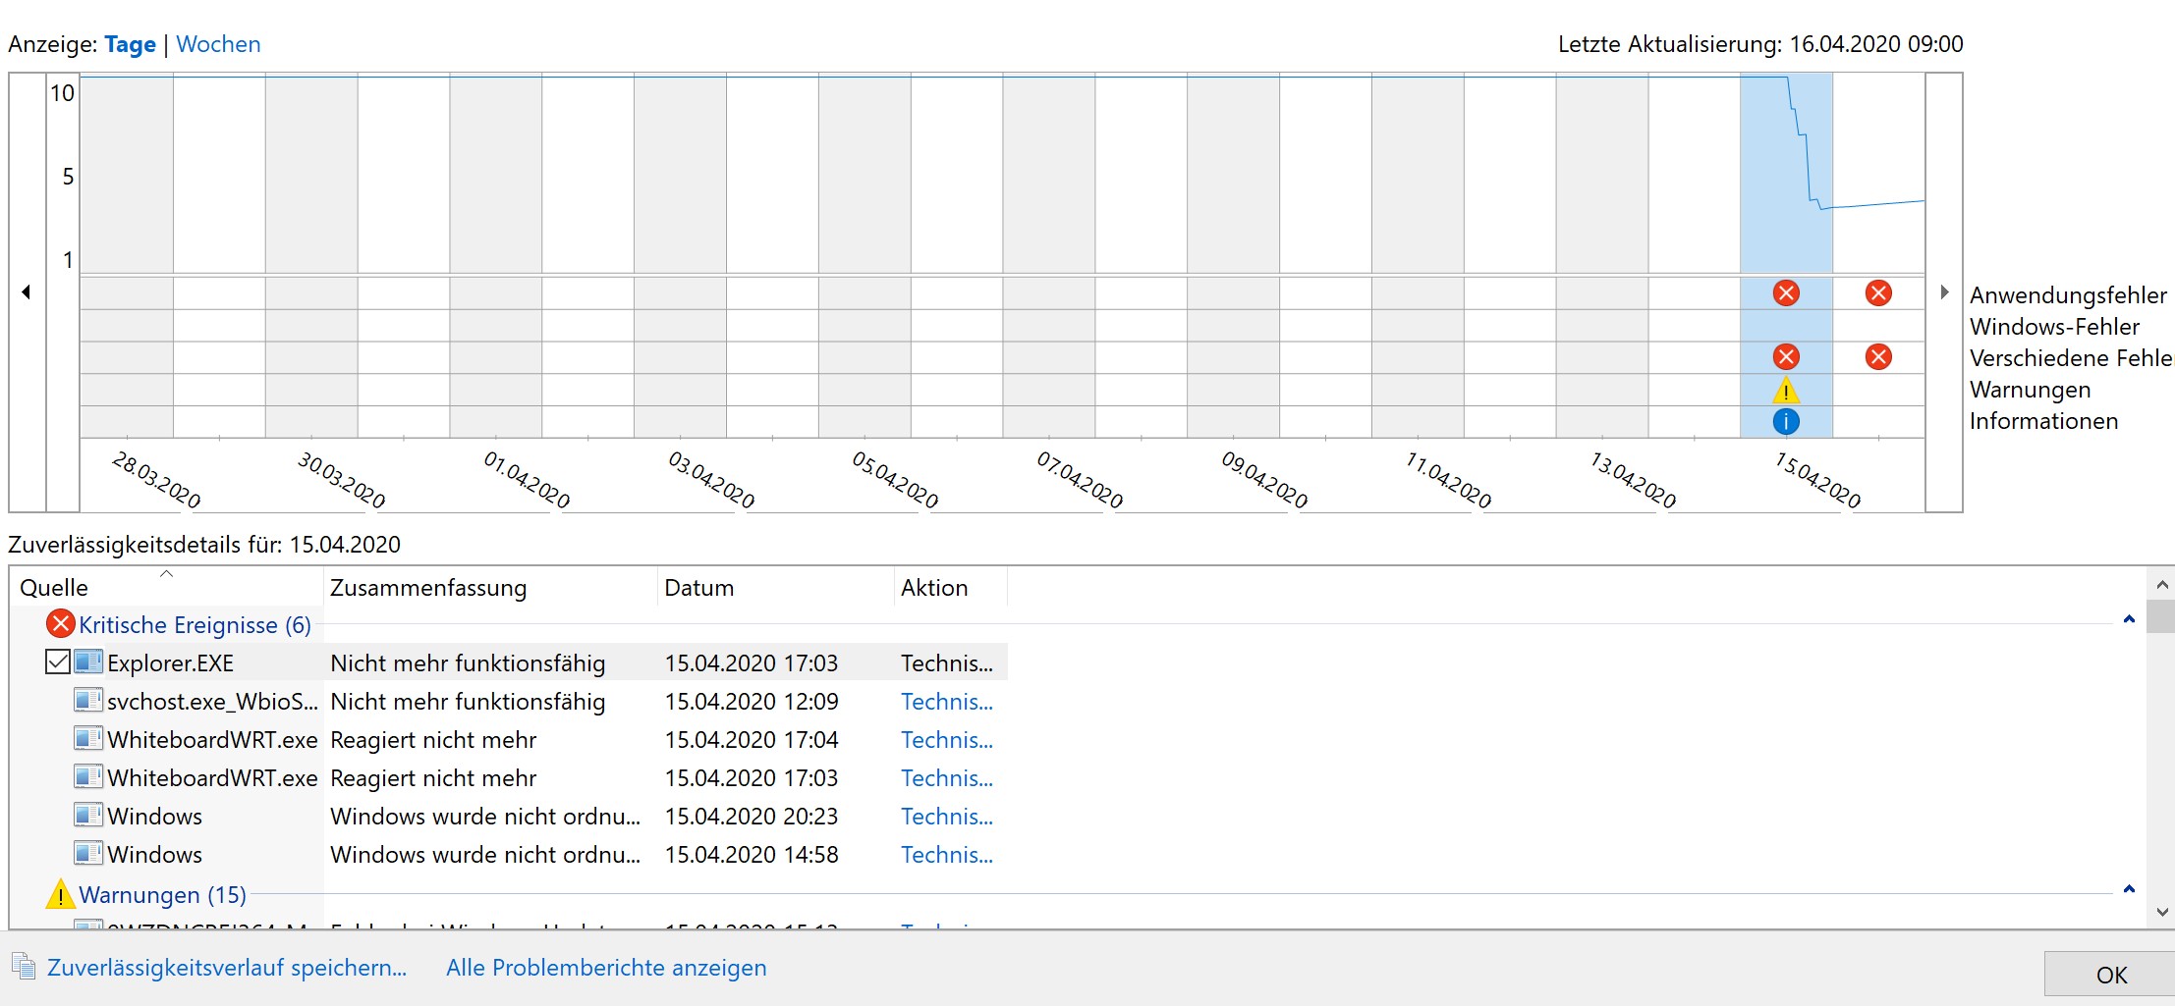Click the Informationen legend label
Screen dimensions: 2175x1006
click(x=2043, y=421)
